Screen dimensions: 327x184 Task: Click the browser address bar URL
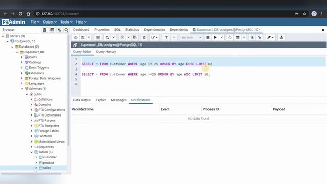60,14
